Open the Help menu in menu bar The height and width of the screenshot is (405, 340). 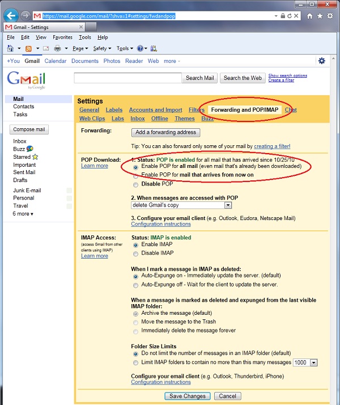point(103,37)
